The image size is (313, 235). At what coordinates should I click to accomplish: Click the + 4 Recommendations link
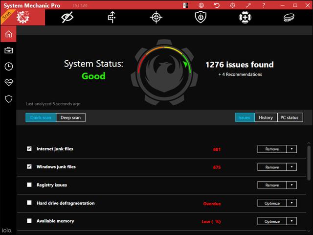pyautogui.click(x=240, y=74)
